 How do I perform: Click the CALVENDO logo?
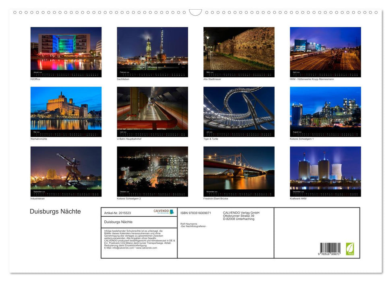(x=161, y=211)
